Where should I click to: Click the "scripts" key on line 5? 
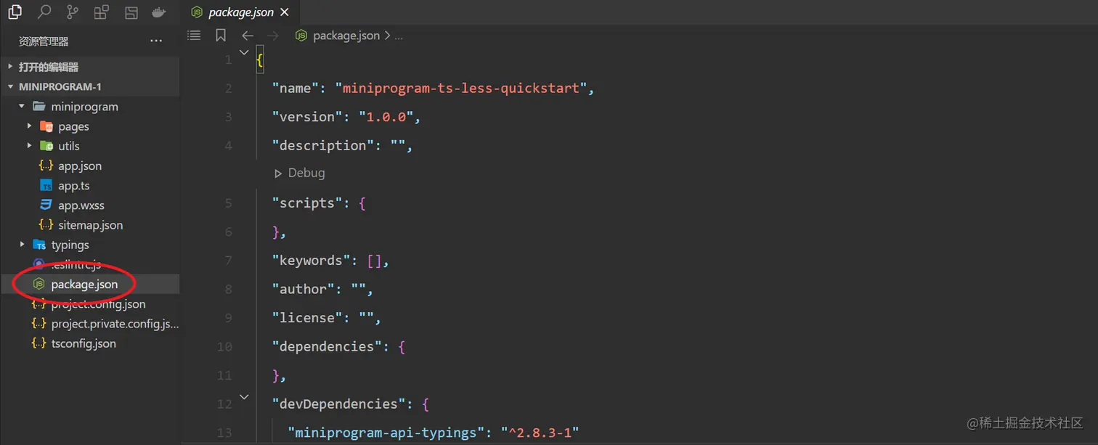coord(308,203)
